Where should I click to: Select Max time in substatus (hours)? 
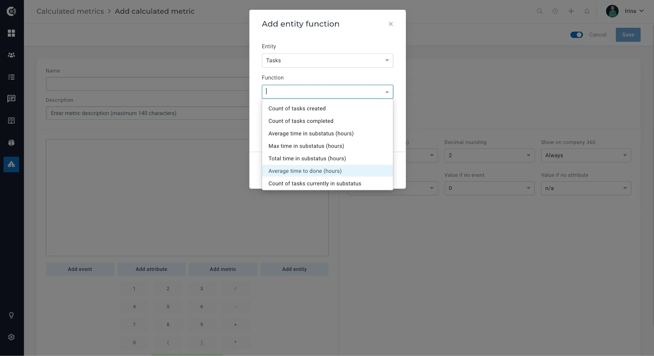click(327, 146)
